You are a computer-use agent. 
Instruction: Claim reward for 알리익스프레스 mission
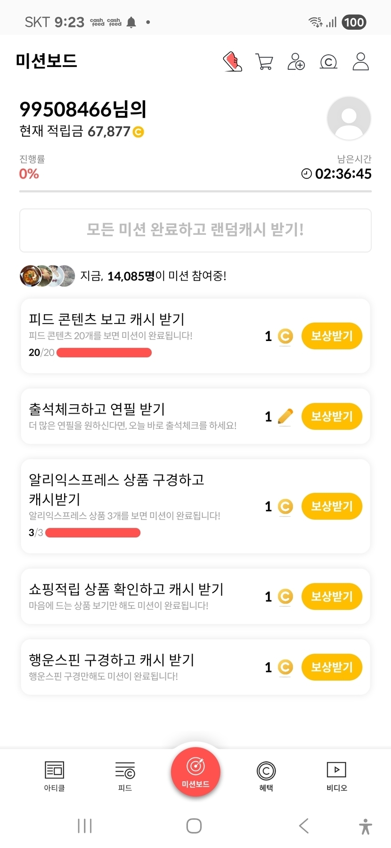coord(332,506)
